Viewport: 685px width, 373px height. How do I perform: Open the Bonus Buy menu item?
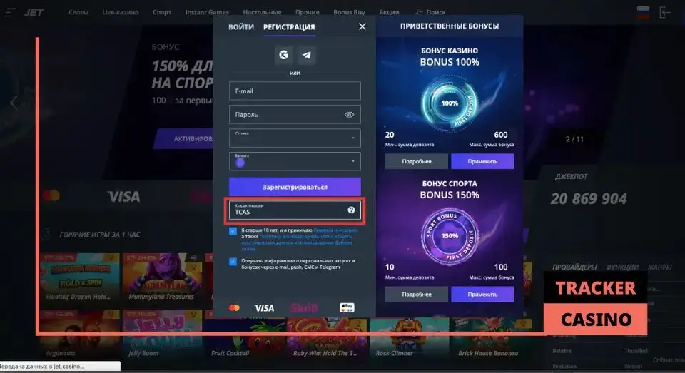pos(349,12)
